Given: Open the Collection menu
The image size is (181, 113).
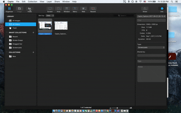Looking at the screenshot, I should tap(33, 2).
